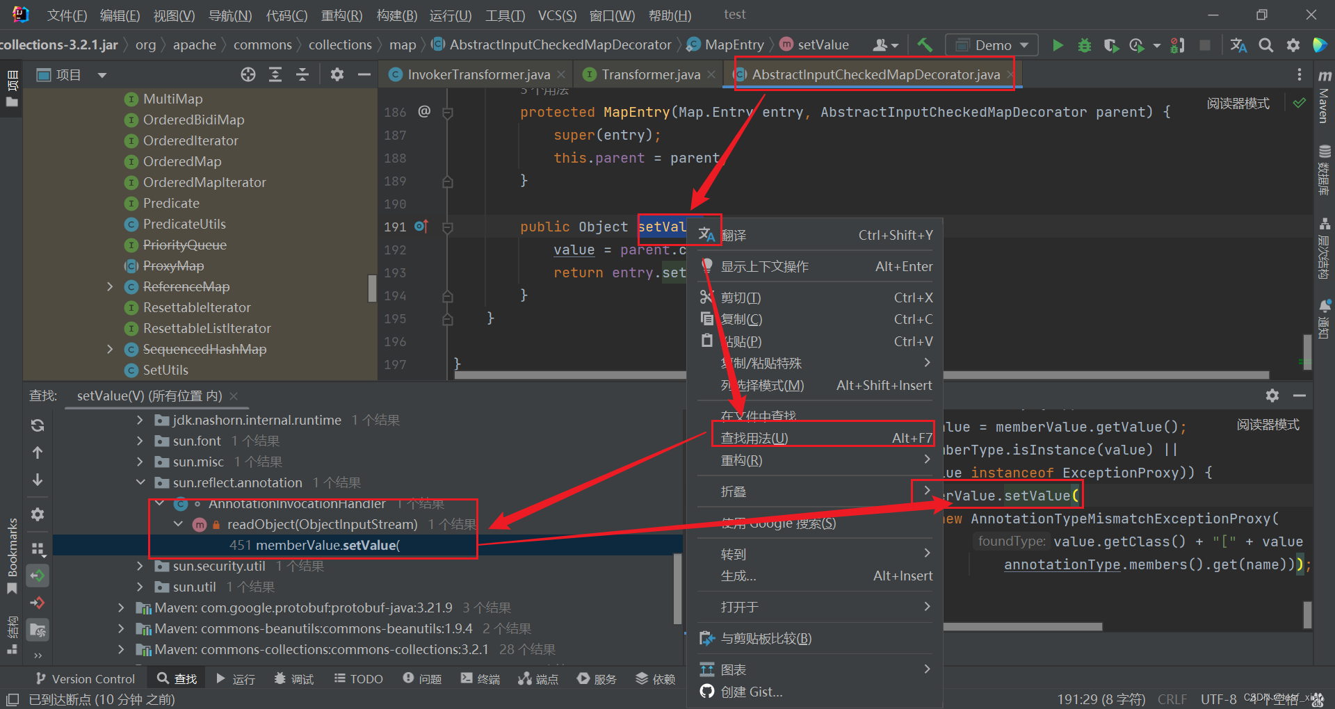The height and width of the screenshot is (709, 1335).
Task: Switch to InvokerTransformer.java tab
Action: pos(478,74)
